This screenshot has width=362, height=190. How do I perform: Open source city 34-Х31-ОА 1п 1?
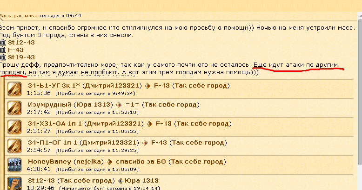[x=55, y=124]
